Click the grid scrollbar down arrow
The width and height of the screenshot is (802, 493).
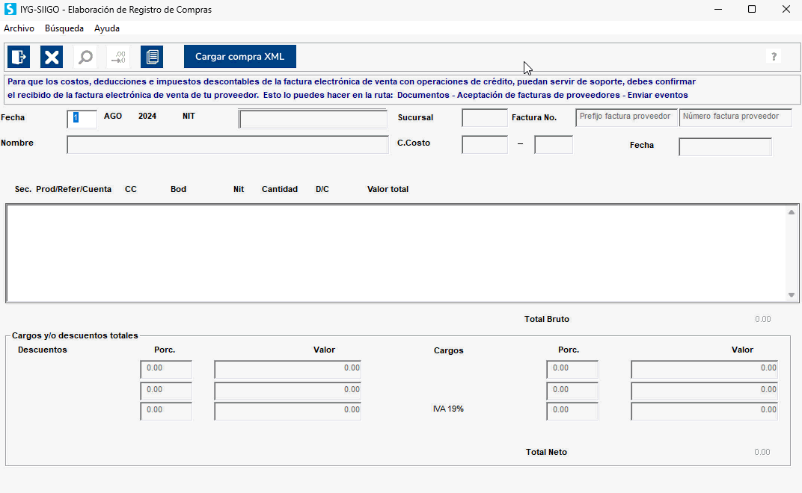(x=792, y=295)
